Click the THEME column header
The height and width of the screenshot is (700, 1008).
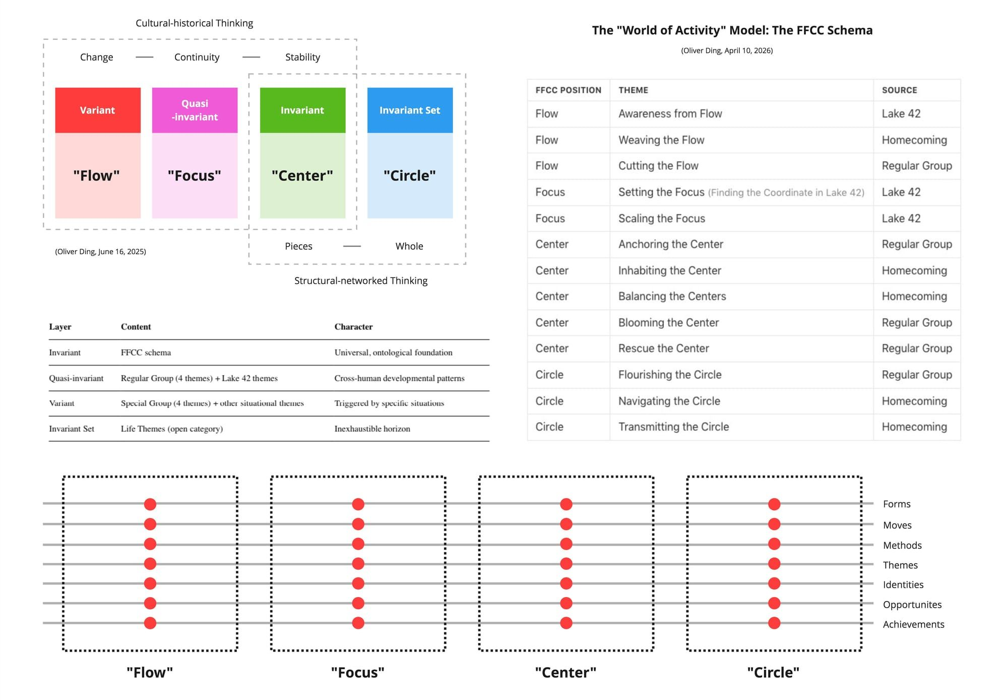633,90
